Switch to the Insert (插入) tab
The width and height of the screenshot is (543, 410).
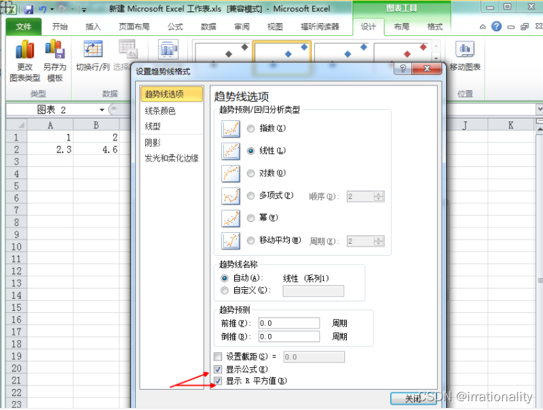tap(93, 26)
